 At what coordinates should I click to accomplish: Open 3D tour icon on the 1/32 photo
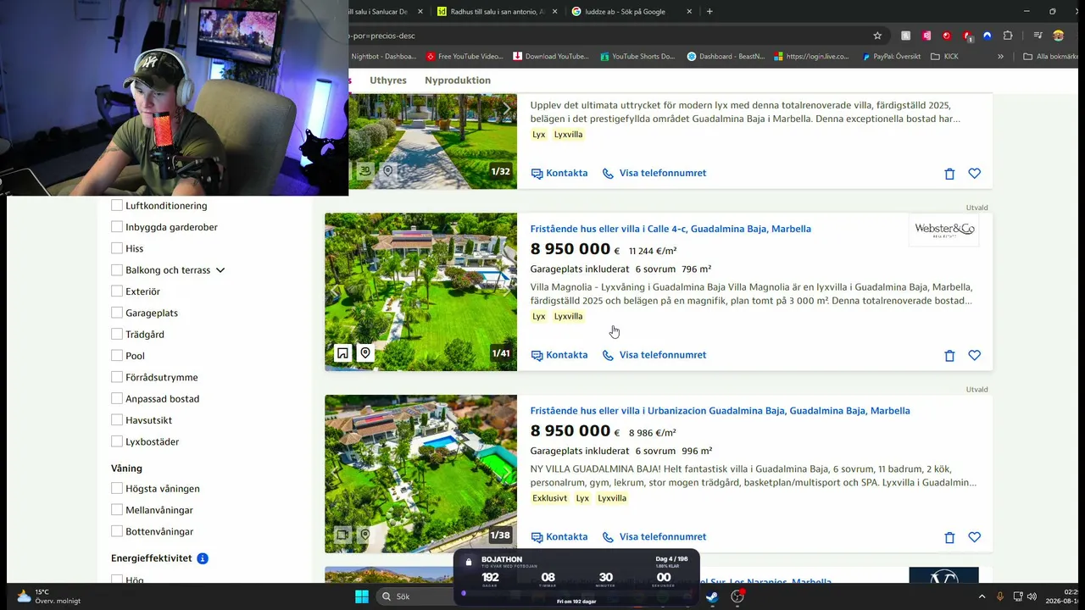364,170
